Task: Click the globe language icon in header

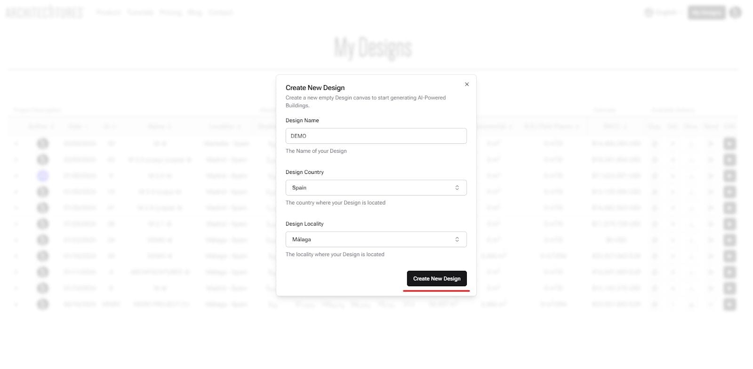Action: point(650,12)
